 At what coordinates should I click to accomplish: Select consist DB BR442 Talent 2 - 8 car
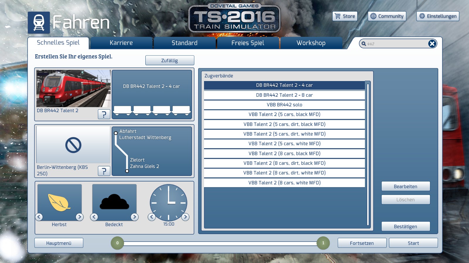(x=284, y=95)
